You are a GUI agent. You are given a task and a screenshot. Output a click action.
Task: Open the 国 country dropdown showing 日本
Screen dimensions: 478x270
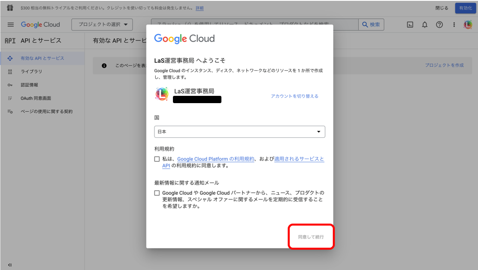[x=239, y=132]
